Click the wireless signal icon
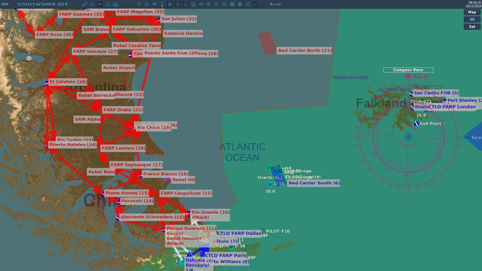Viewport: 482px width, 271px height. click(154, 4)
